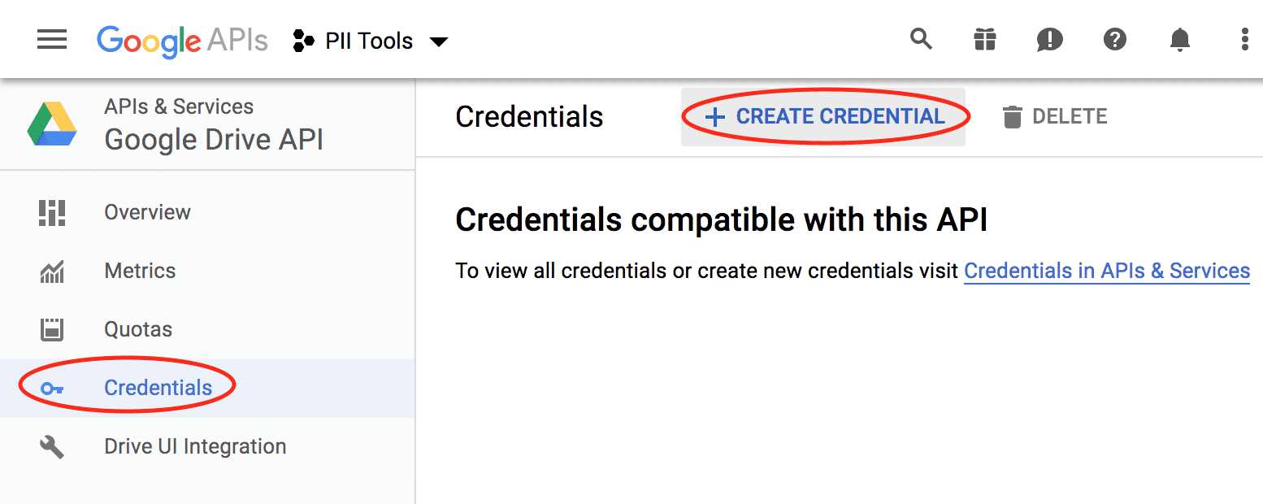Open the hamburger navigation menu
This screenshot has width=1263, height=504.
pos(52,39)
